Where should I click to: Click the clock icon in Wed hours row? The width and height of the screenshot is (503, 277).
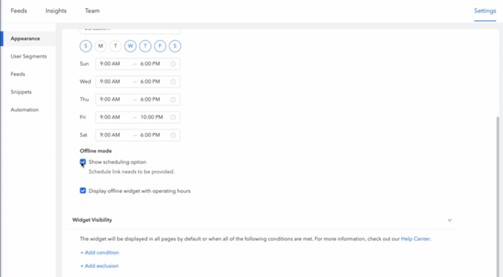173,82
